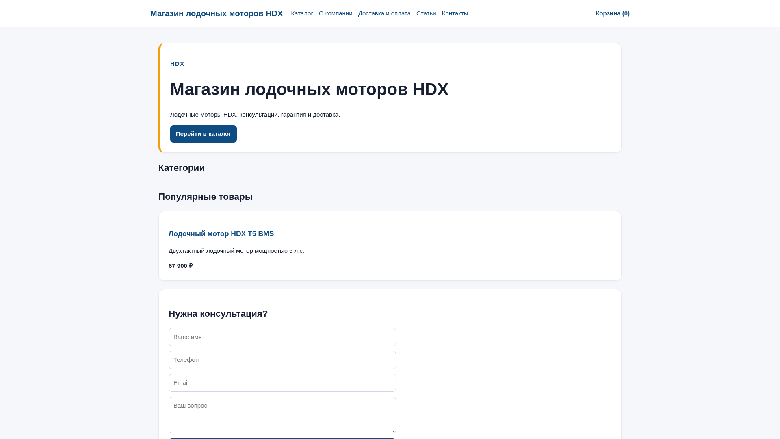Focus the Телефон input field
Viewport: 780px width, 439px height.
coord(282,360)
